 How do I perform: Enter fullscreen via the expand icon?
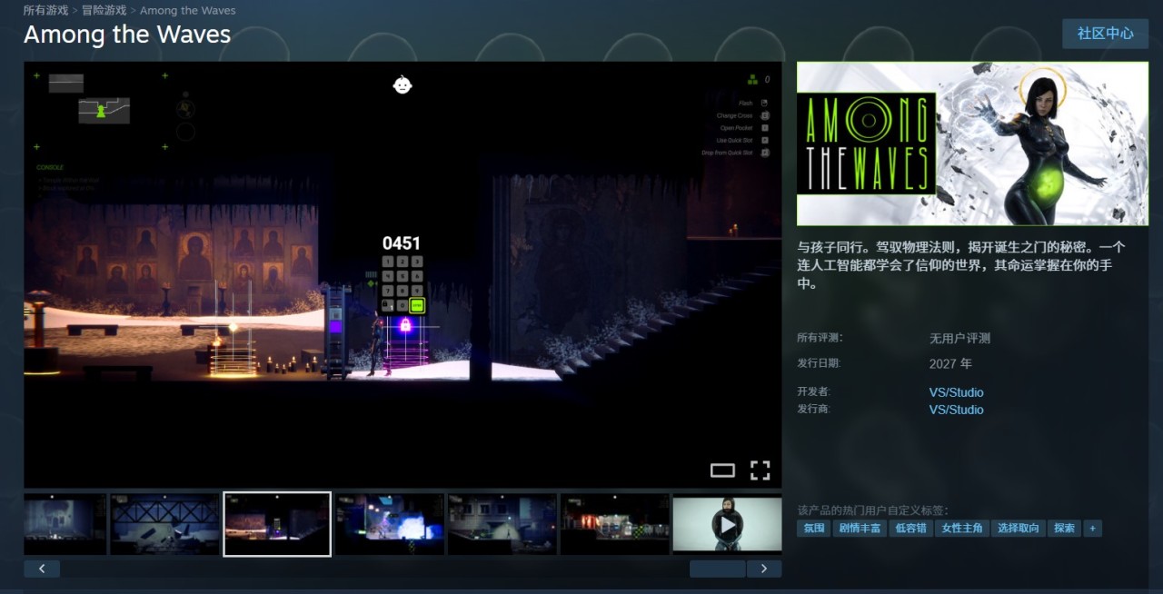coord(760,470)
